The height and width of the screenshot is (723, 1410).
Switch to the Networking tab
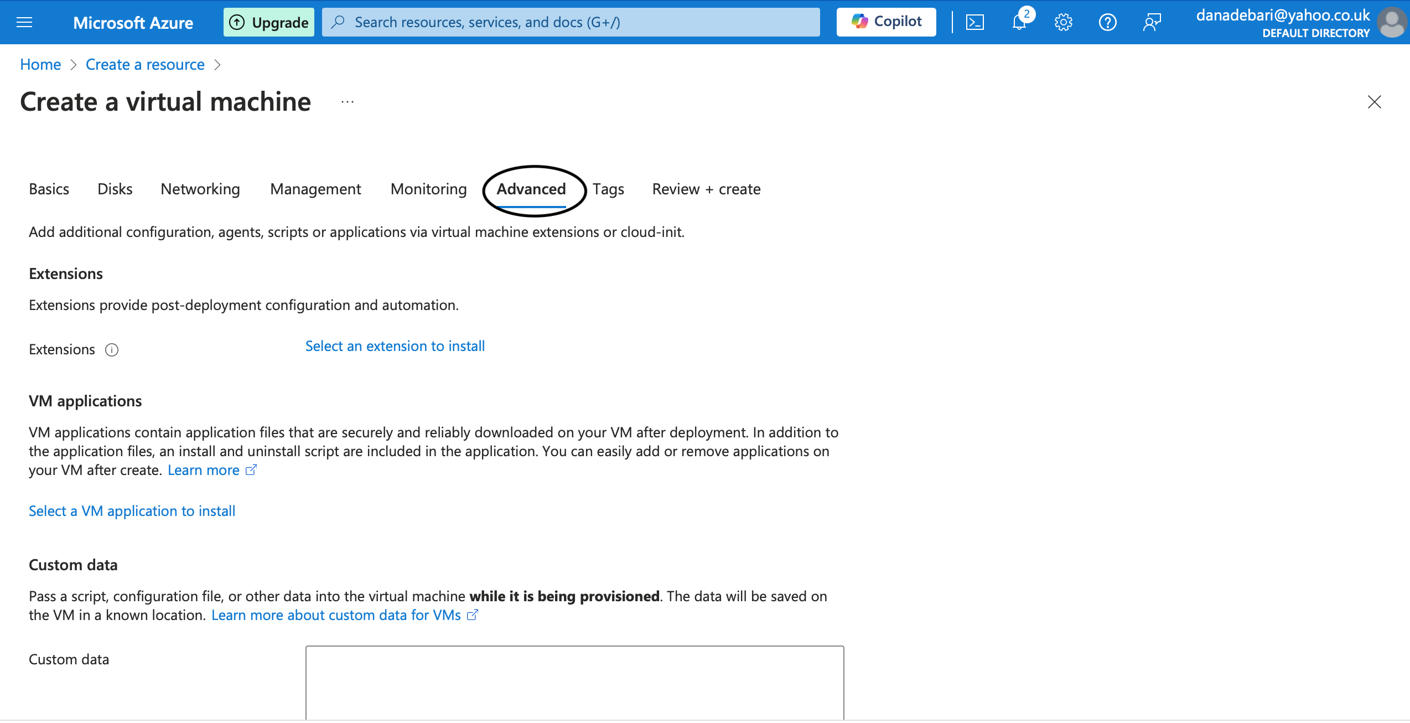point(200,189)
